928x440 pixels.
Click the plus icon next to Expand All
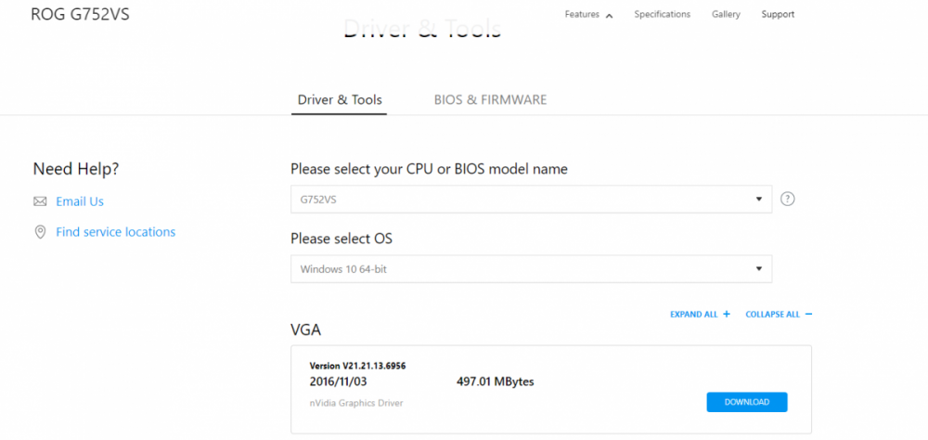(727, 315)
